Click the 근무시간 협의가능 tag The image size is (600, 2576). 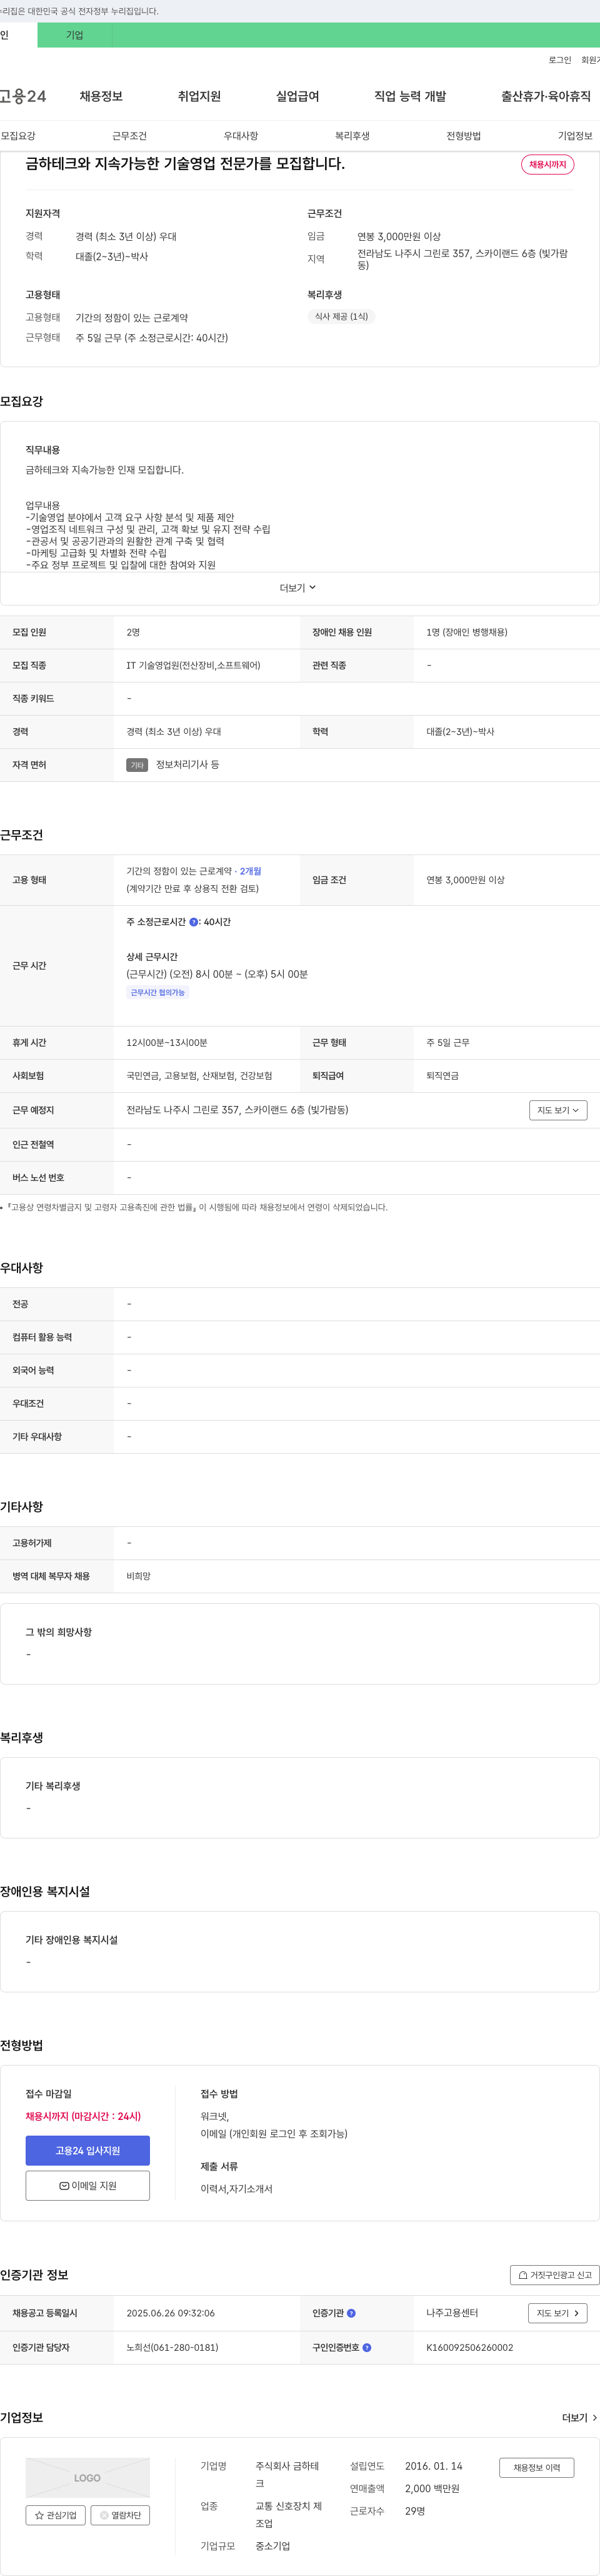[157, 992]
